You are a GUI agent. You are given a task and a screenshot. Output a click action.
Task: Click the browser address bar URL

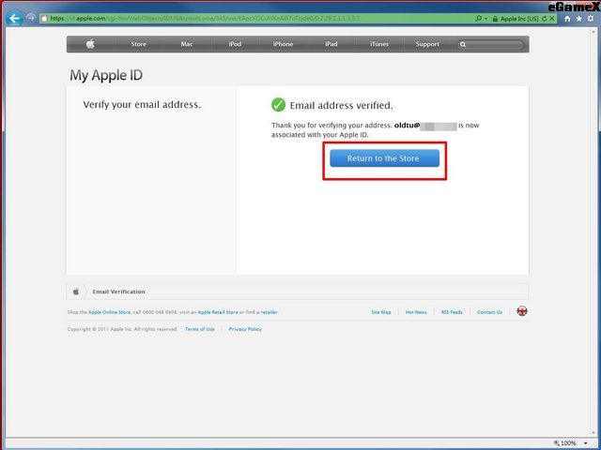[205, 18]
